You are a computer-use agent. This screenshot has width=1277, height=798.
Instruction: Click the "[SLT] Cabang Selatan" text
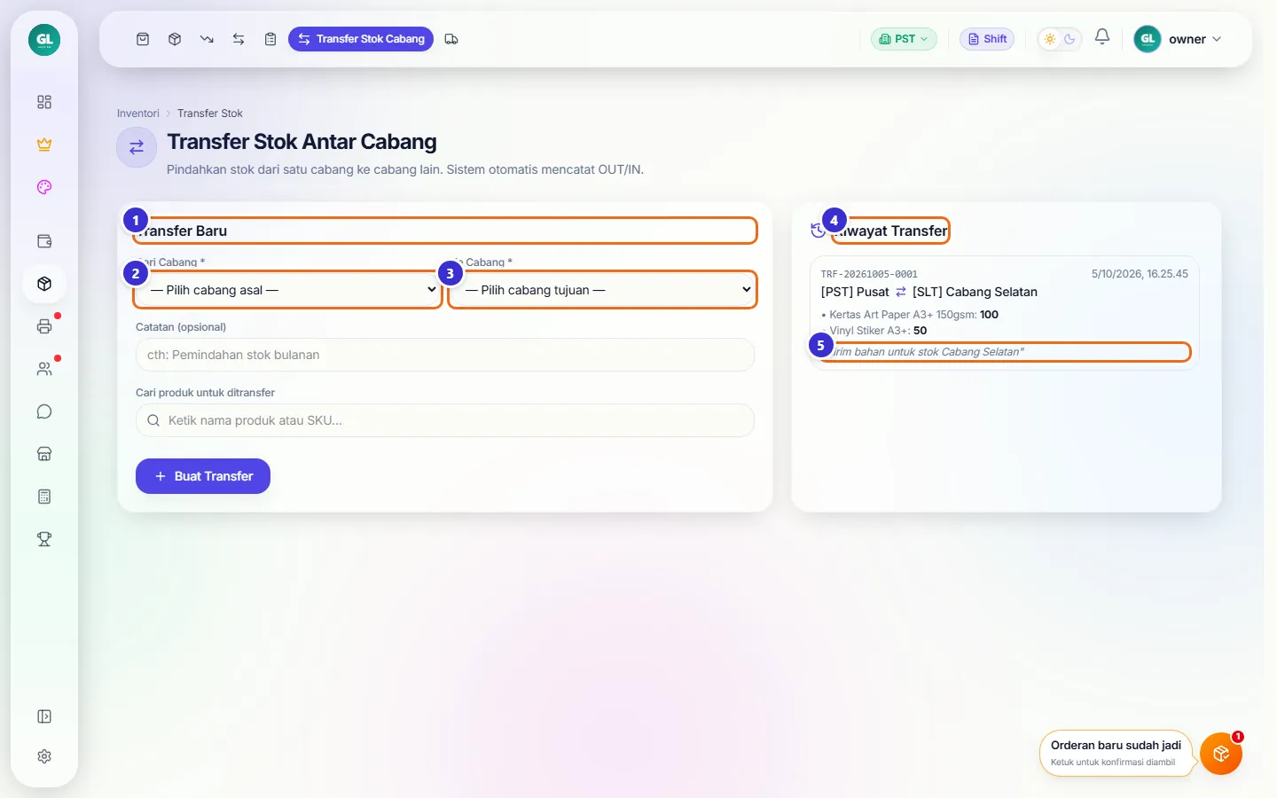click(975, 292)
